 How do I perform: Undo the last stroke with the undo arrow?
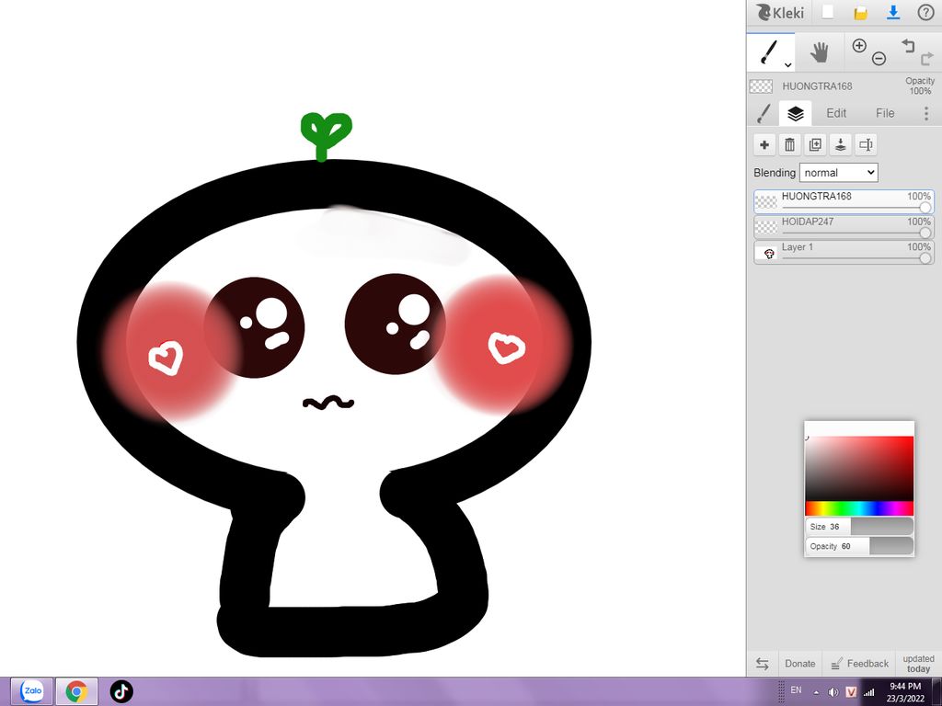point(908,46)
